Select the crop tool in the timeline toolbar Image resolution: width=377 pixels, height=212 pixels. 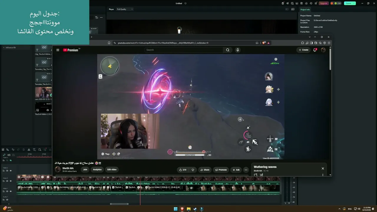[40, 150]
